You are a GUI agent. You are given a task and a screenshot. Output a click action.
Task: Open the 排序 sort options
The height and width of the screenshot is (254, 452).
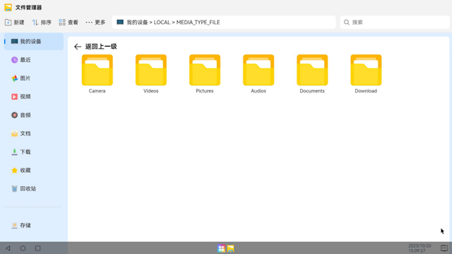click(x=42, y=22)
